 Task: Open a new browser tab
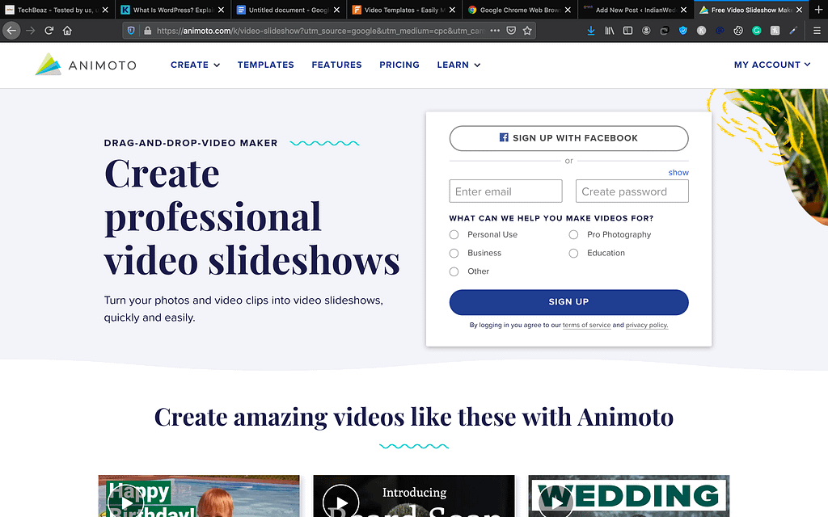(x=818, y=10)
